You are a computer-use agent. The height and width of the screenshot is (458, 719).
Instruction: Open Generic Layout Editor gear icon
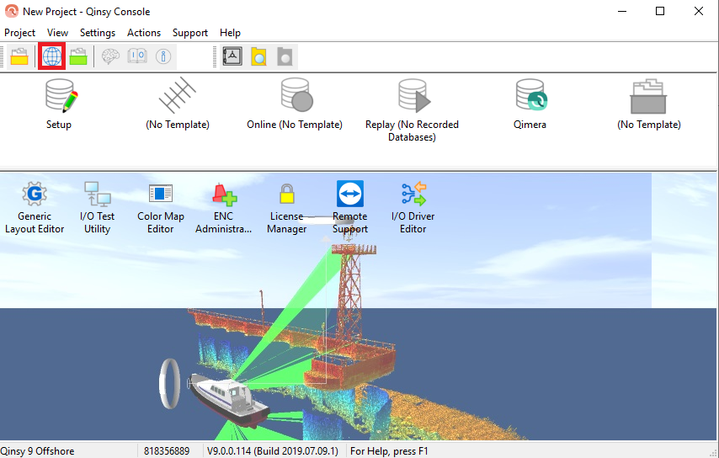pos(35,194)
